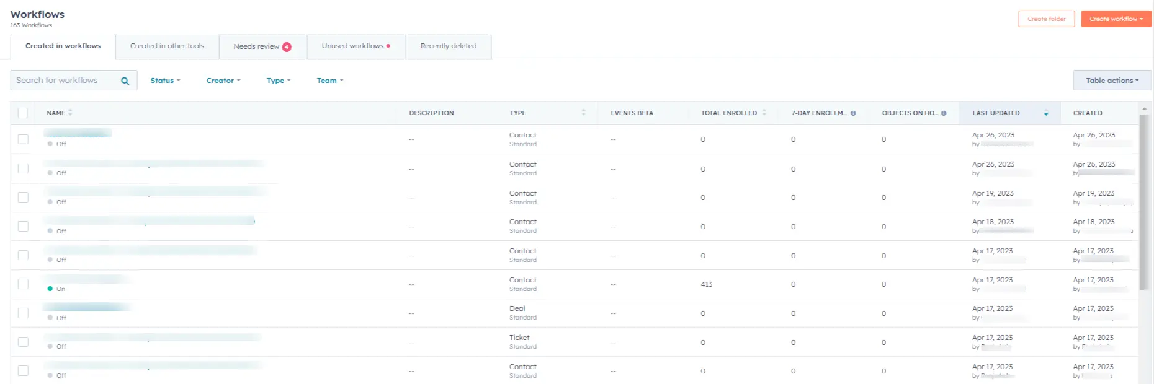Click vertical table scrollbar
This screenshot has width=1154, height=384.
pyautogui.click(x=1144, y=202)
